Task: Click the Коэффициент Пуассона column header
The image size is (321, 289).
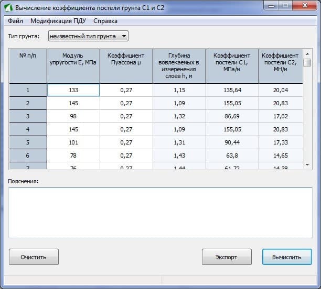Action: (x=126, y=66)
